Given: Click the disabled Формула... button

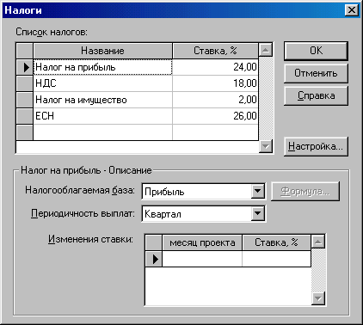Looking at the screenshot, I should 305,191.
